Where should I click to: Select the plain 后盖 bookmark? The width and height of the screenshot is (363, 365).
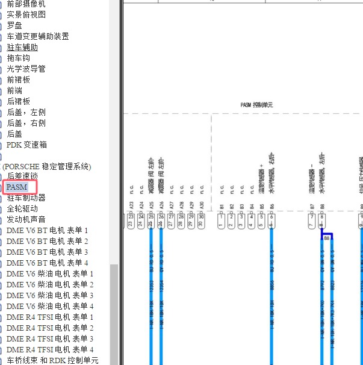14,134
